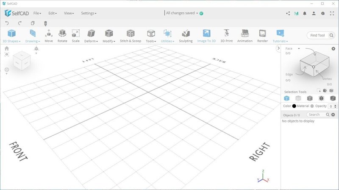Open the View menu

[x=69, y=13]
